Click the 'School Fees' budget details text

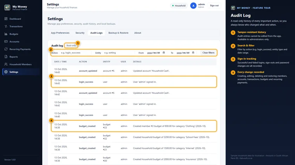(x=171, y=137)
